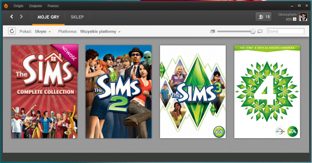Open the GlossyGem avatar picture
312x163 pixels.
coord(303,17)
